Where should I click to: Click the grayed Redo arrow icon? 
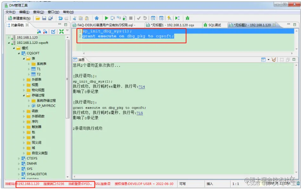click(x=66, y=18)
